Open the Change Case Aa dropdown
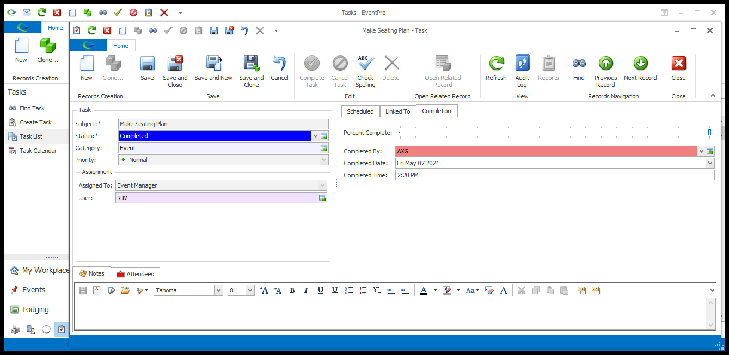The image size is (729, 355). pyautogui.click(x=472, y=290)
